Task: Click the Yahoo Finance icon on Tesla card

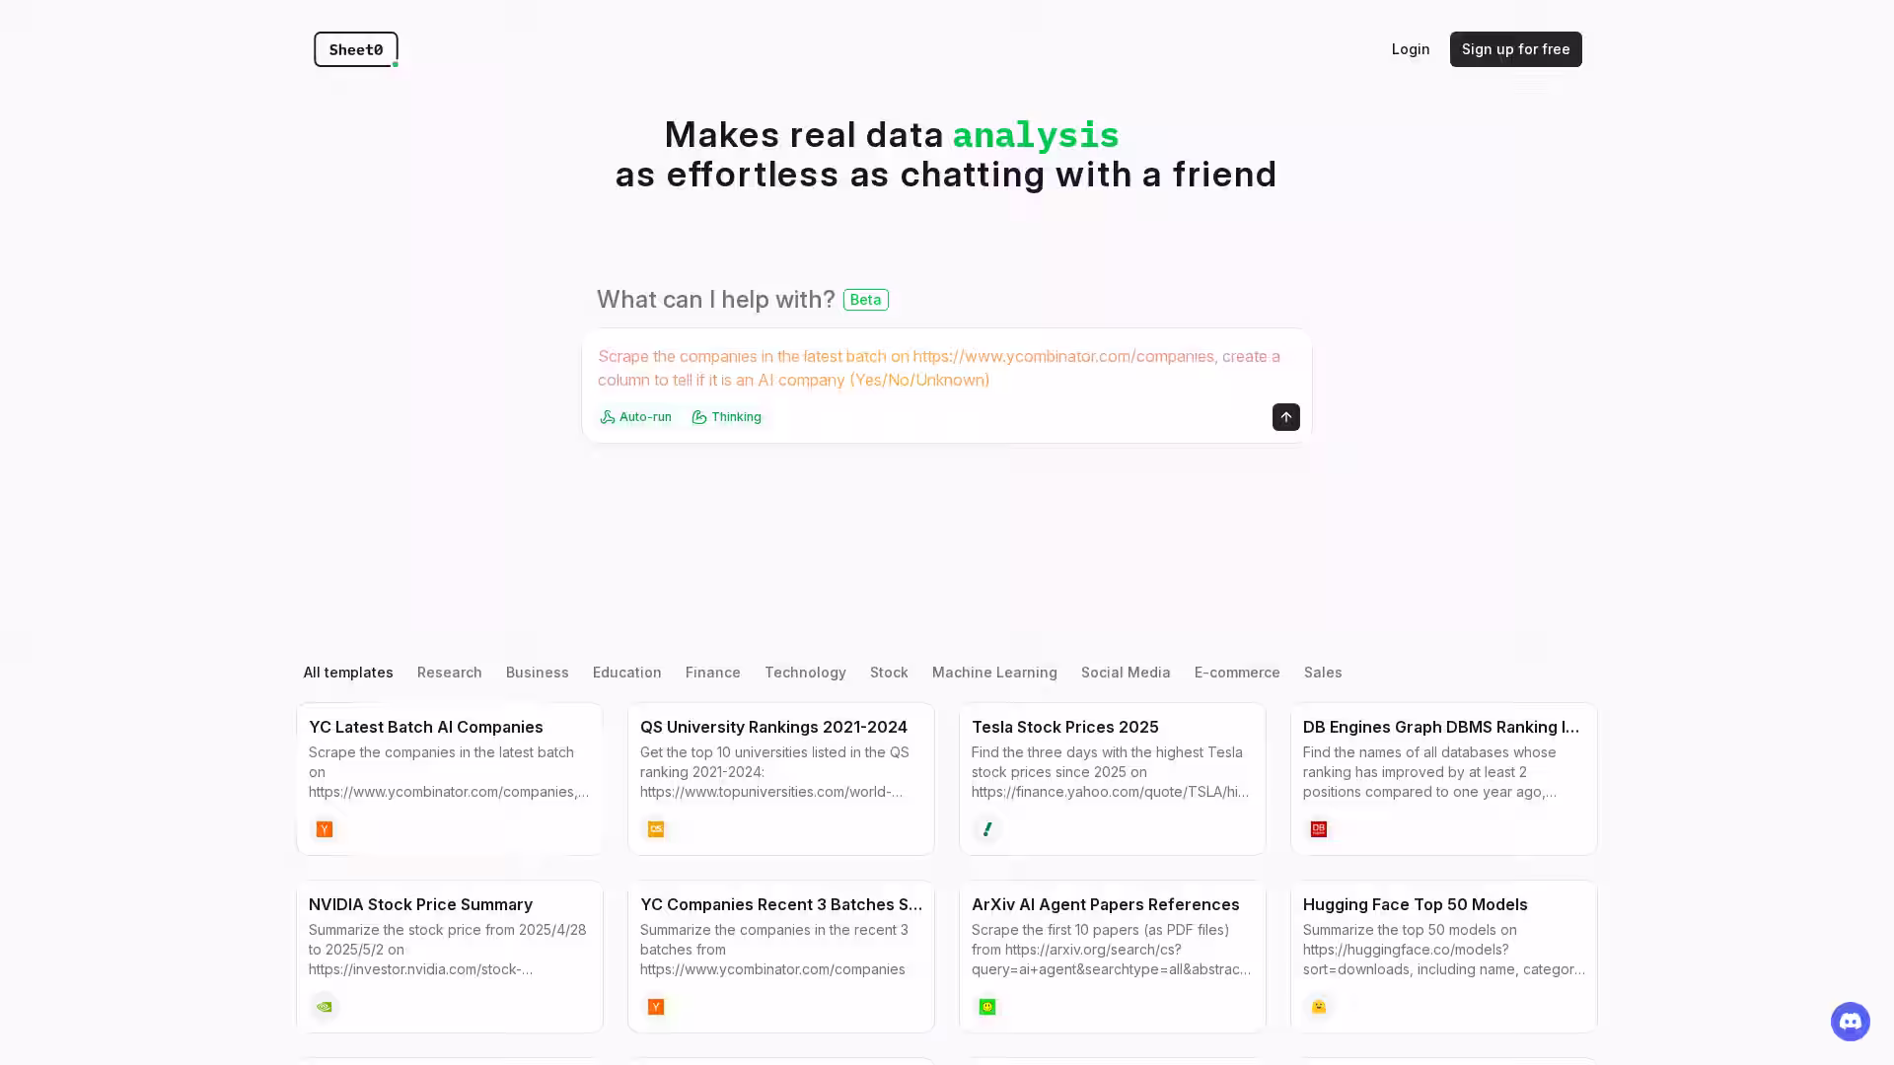Action: 987,829
